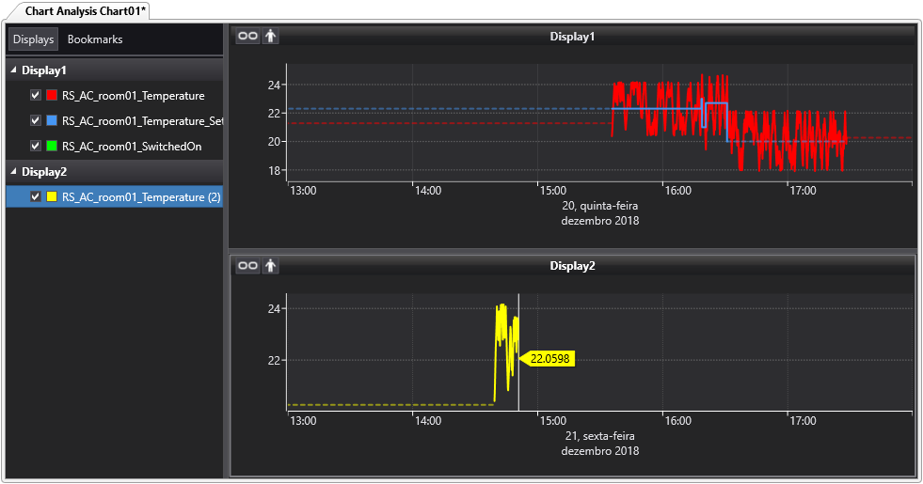Click the link icon in Display2 header

tap(247, 266)
